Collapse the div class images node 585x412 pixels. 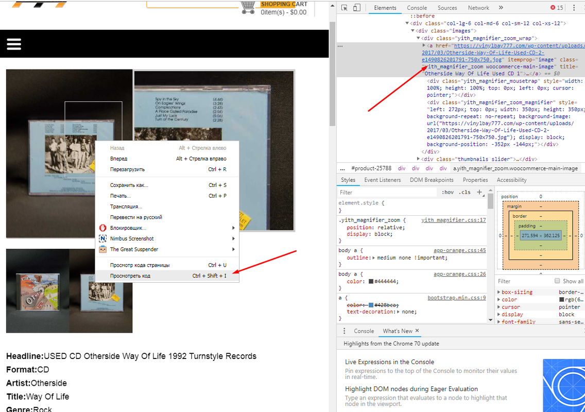click(412, 30)
